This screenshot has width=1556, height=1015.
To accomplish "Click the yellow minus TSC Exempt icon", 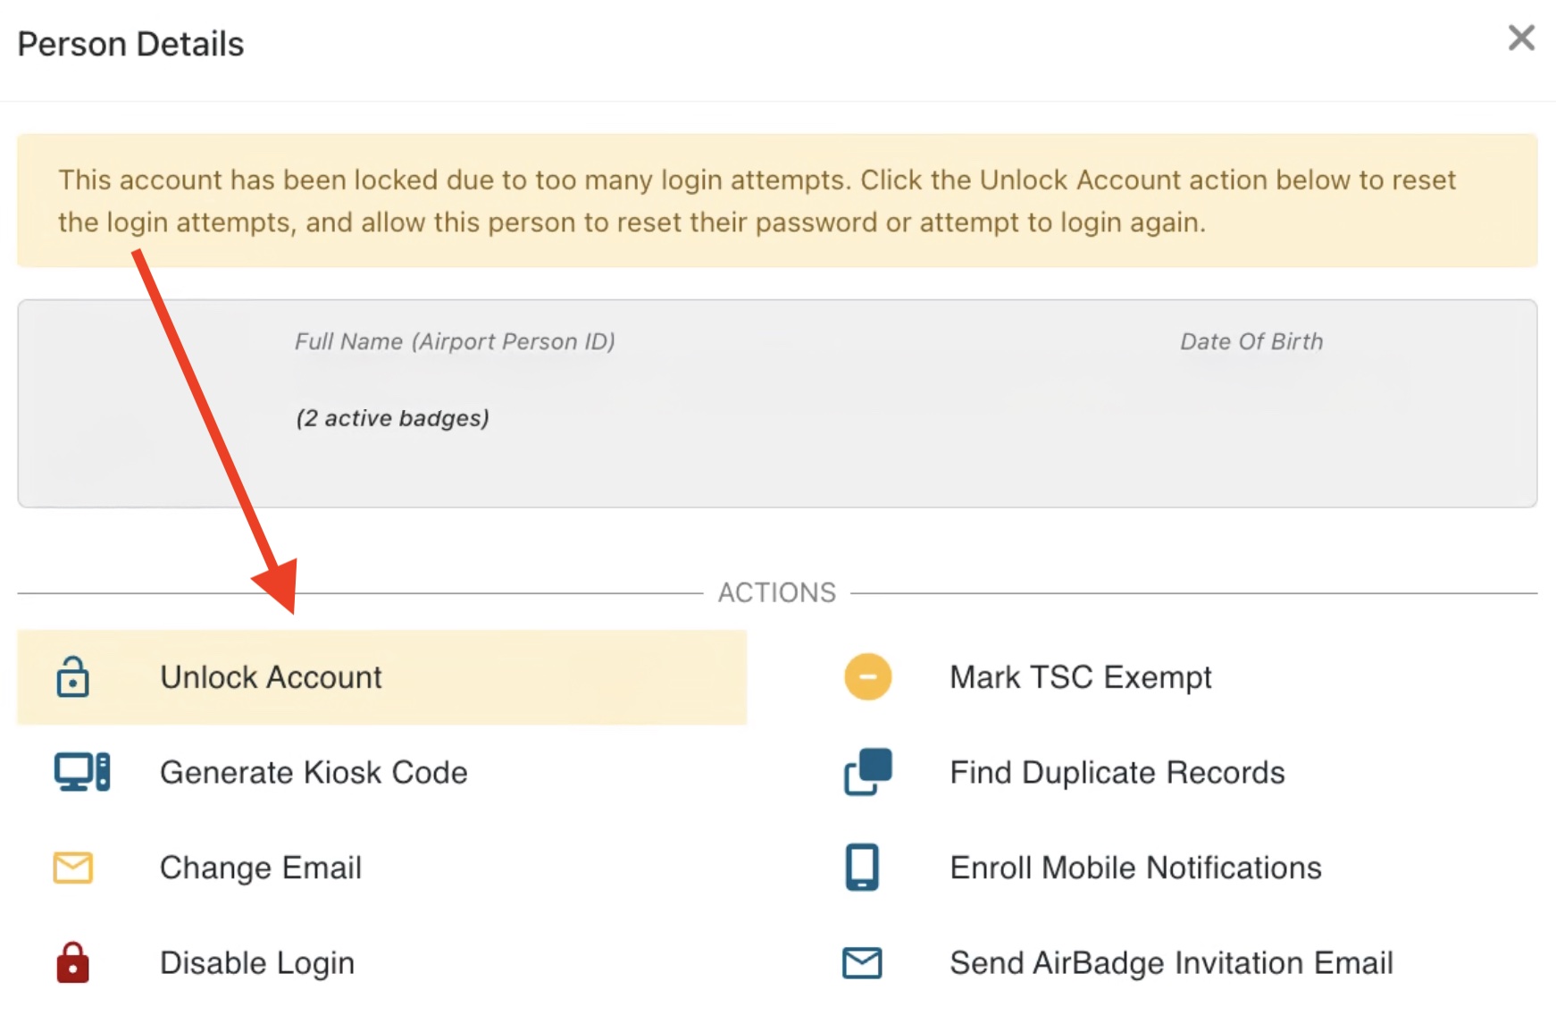I will click(x=867, y=677).
